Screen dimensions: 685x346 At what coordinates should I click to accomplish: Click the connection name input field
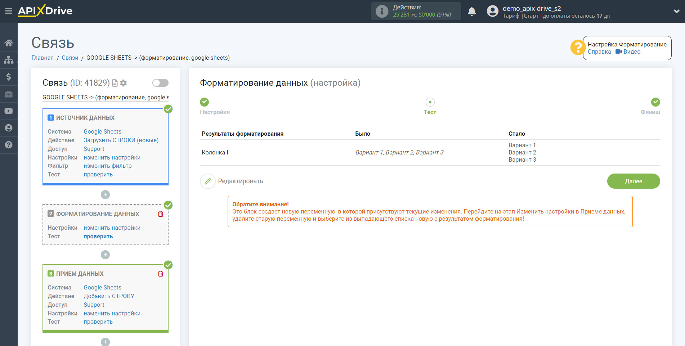tap(106, 97)
